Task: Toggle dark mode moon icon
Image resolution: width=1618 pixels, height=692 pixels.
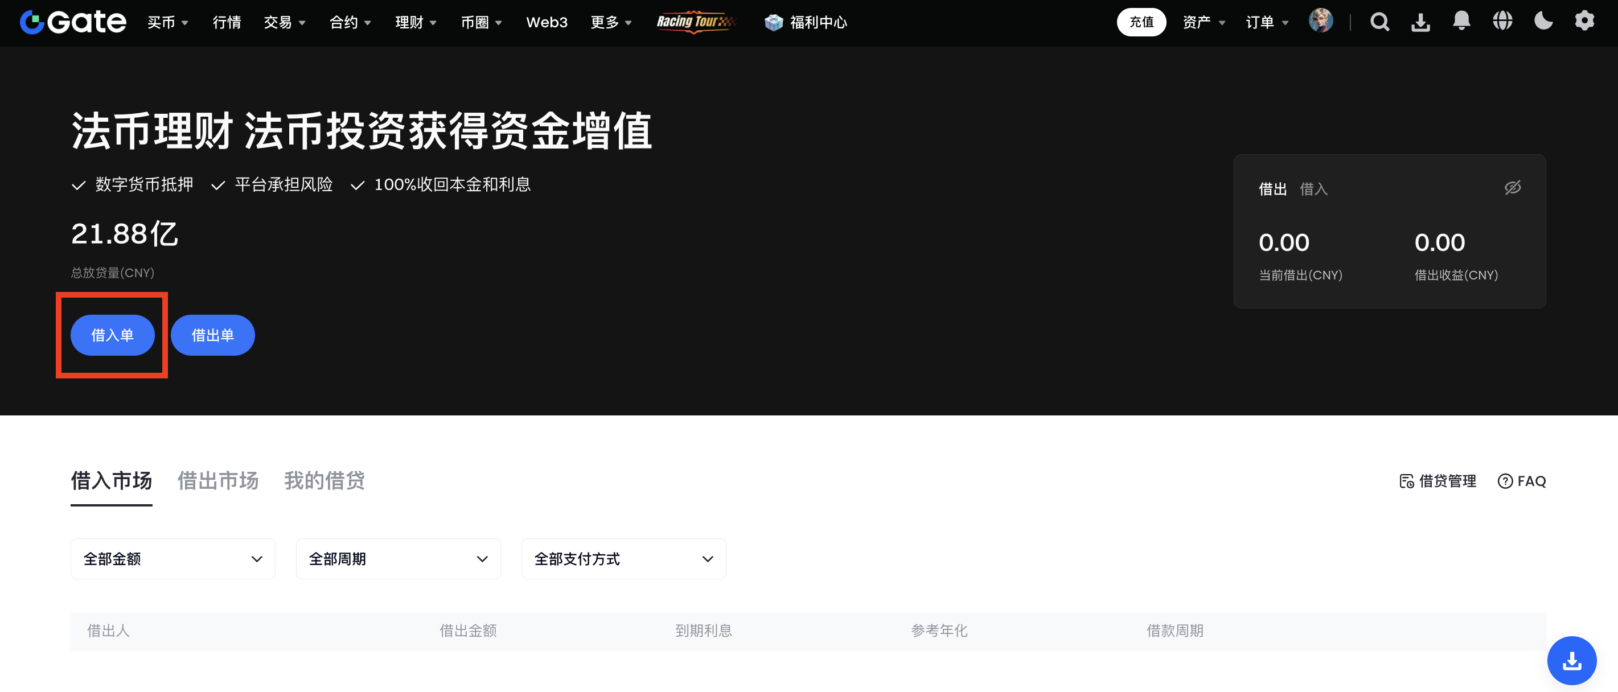Action: 1543,22
